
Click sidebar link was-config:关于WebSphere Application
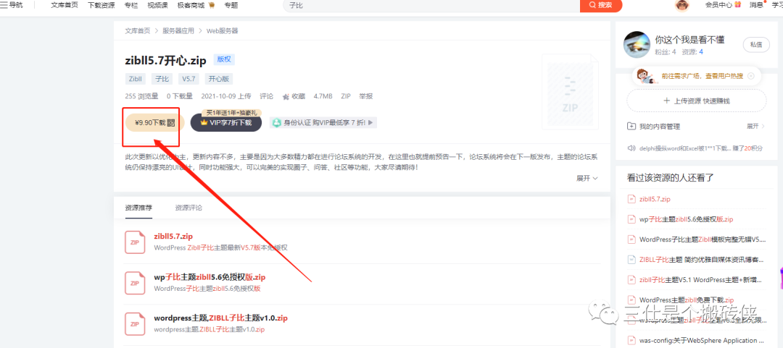[x=702, y=341]
